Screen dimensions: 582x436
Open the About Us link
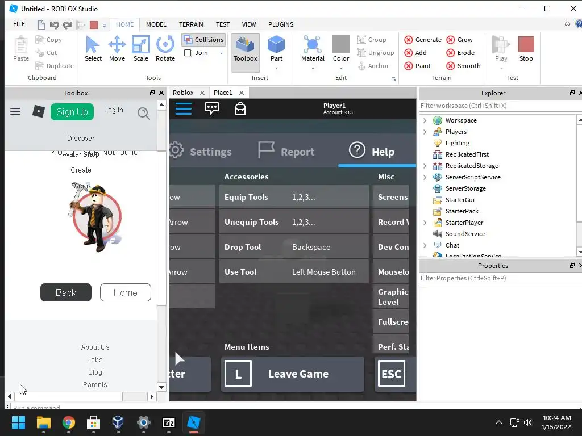95,347
